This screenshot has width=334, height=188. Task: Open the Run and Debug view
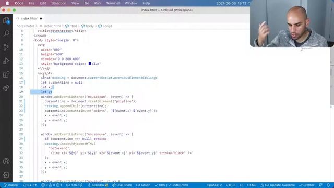(6, 61)
